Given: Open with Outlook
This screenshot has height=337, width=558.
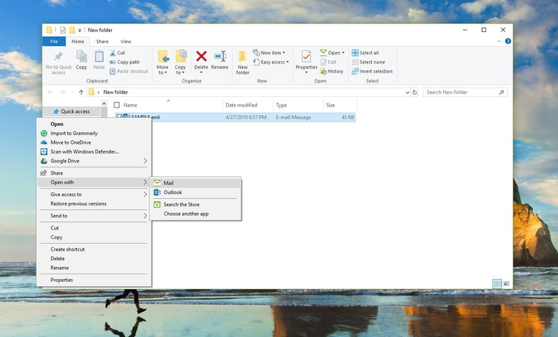Looking at the screenshot, I should tap(195, 192).
